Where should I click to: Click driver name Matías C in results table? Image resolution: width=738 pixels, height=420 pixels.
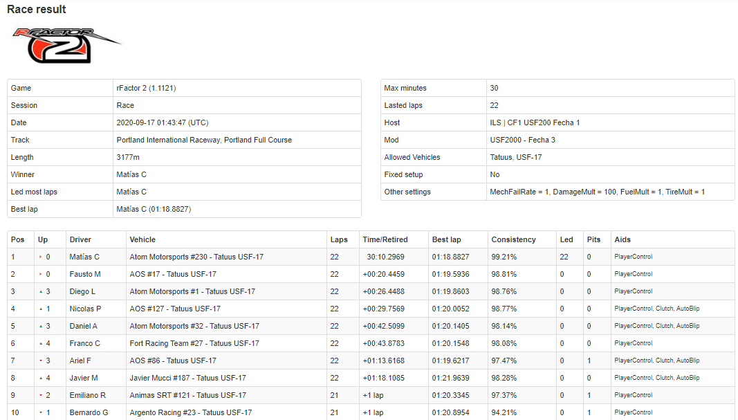[84, 257]
